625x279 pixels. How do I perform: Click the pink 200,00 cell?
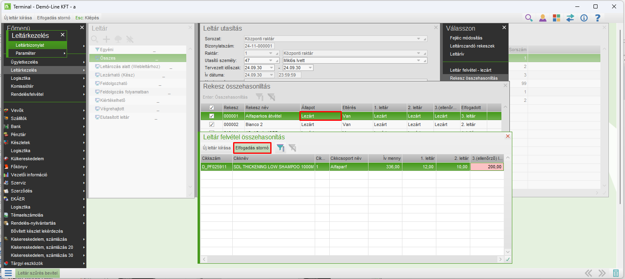pos(487,167)
